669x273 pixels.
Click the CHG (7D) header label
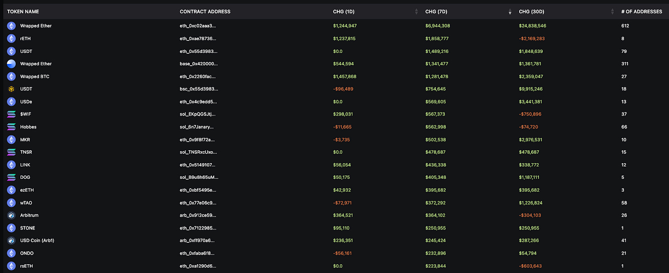[x=436, y=11]
